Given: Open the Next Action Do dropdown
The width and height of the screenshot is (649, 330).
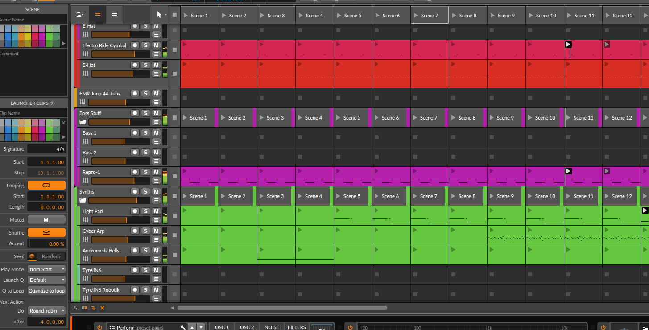Looking at the screenshot, I should click(x=46, y=310).
